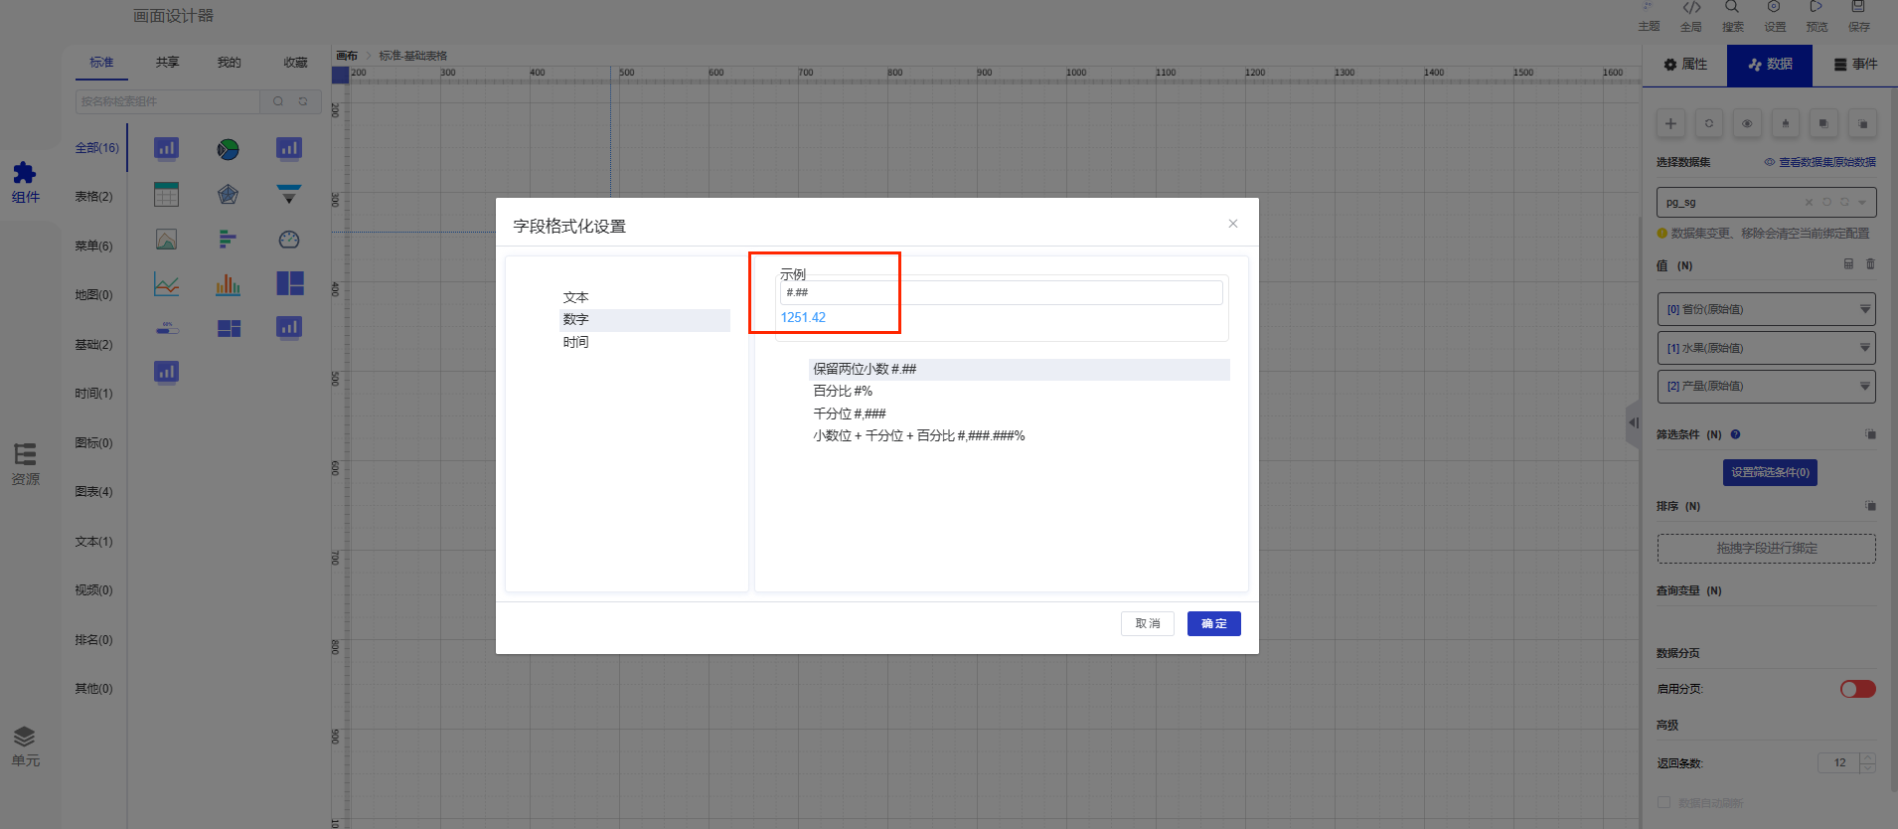Click the brush clear button in data panel
Viewport: 1898px width, 829px height.
(x=1786, y=124)
